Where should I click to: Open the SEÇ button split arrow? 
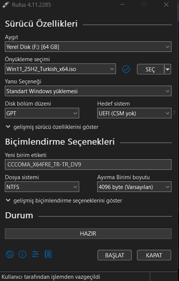pos(168,69)
